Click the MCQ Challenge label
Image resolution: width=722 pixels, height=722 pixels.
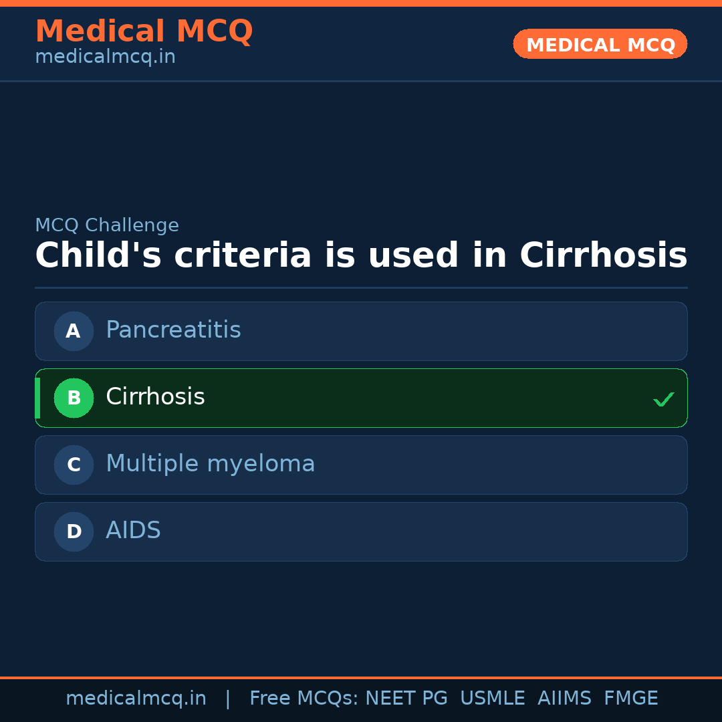[107, 226]
